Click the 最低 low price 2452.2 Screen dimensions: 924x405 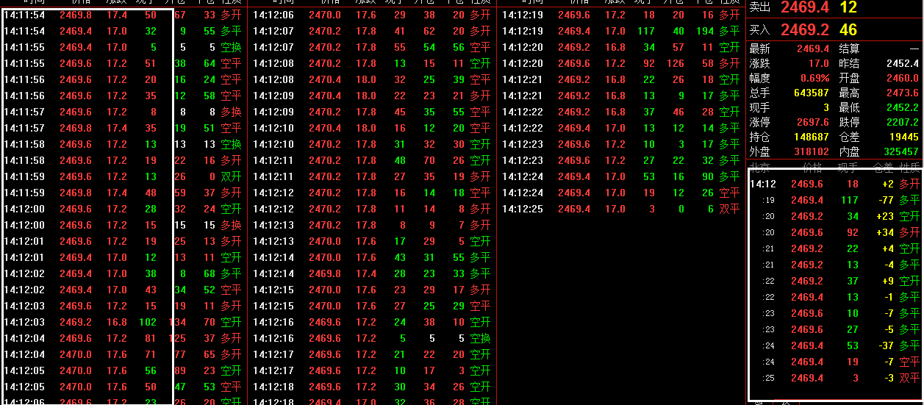[902, 108]
